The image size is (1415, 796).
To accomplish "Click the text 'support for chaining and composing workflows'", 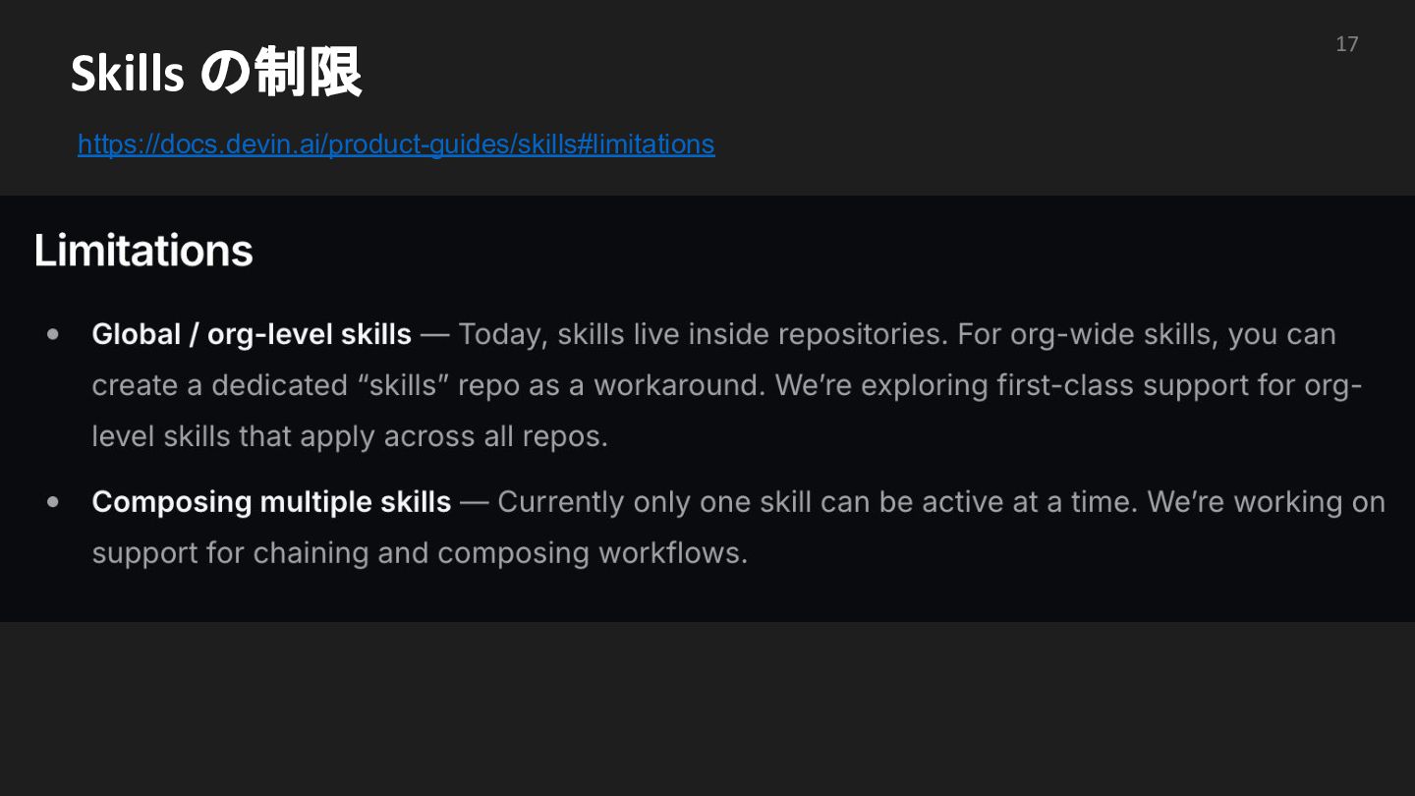I will 420,553.
